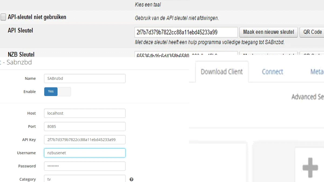Click the QR Code button for API Sleutel

(312, 32)
